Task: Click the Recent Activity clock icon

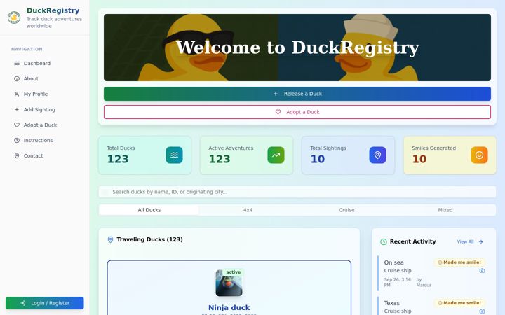Action: 383,241
